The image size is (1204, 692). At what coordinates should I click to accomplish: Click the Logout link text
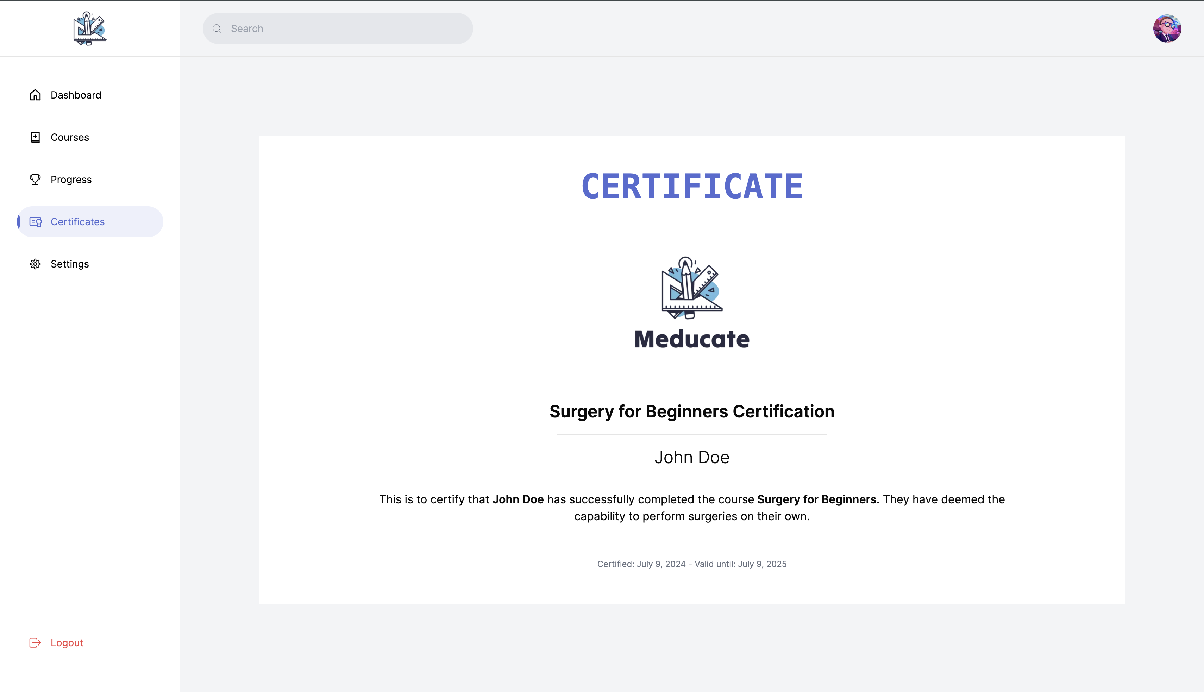(67, 643)
